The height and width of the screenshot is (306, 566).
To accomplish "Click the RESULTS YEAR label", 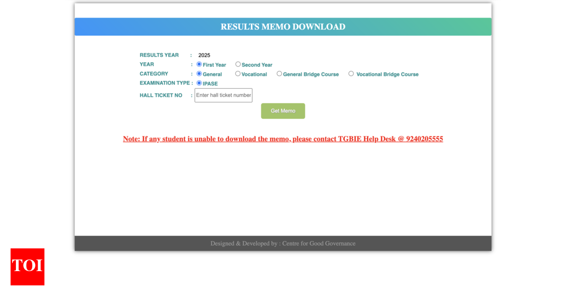I will pos(159,55).
